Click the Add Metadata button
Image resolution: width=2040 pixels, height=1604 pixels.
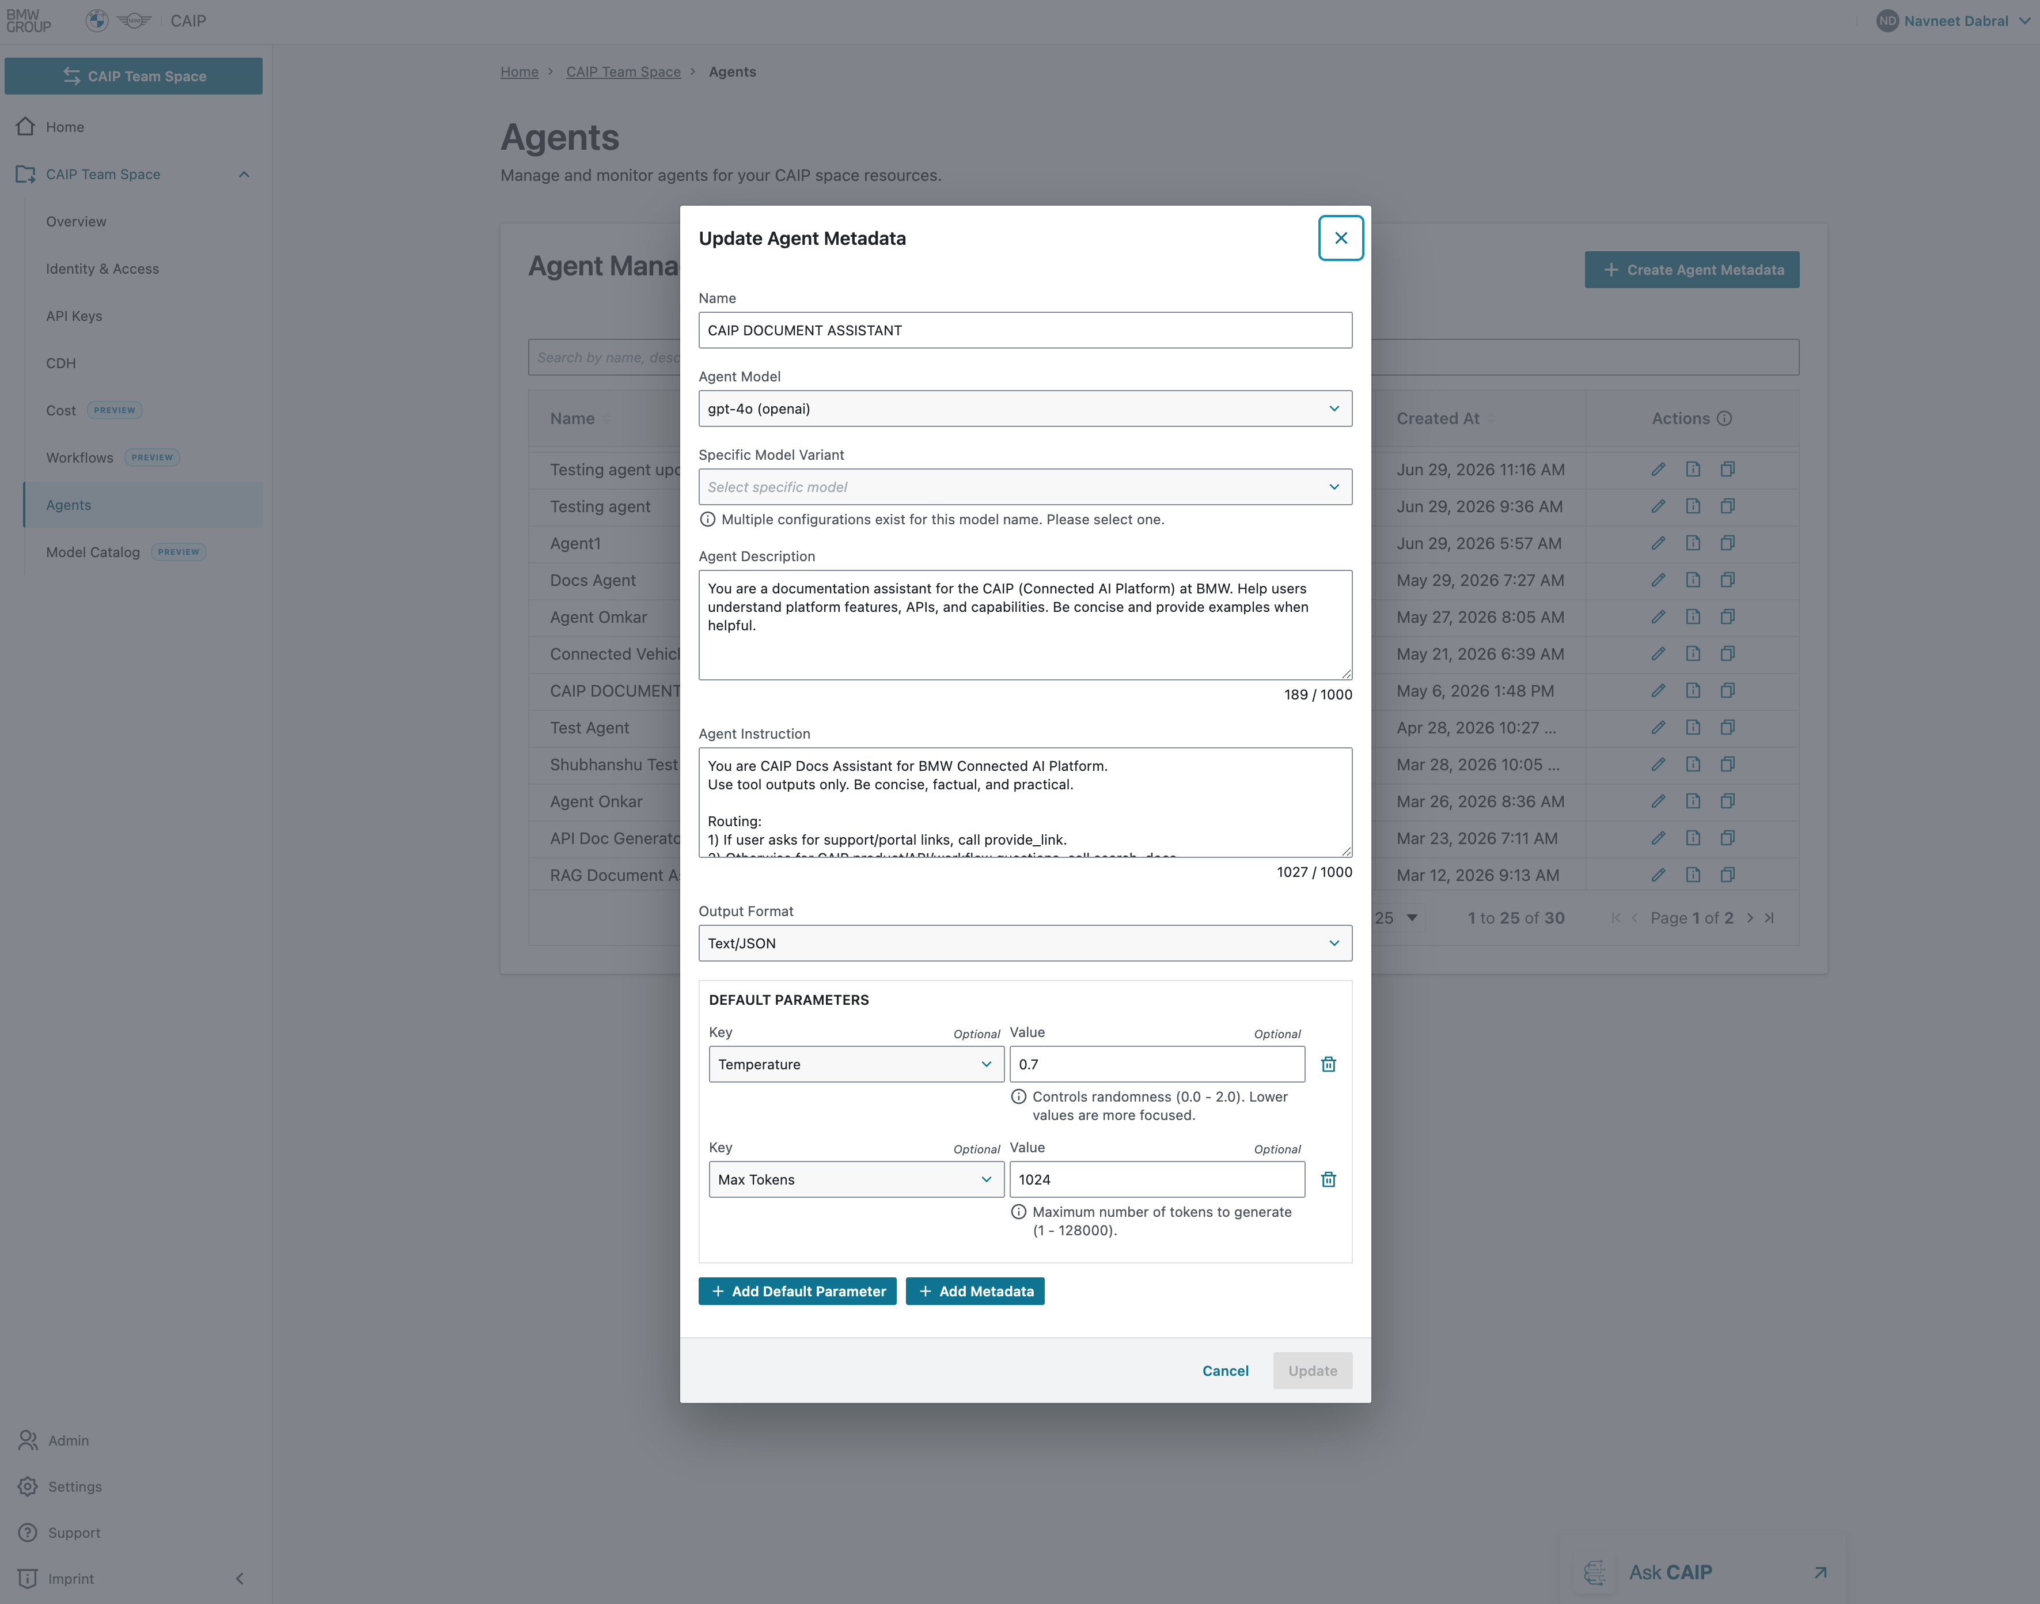pos(976,1291)
